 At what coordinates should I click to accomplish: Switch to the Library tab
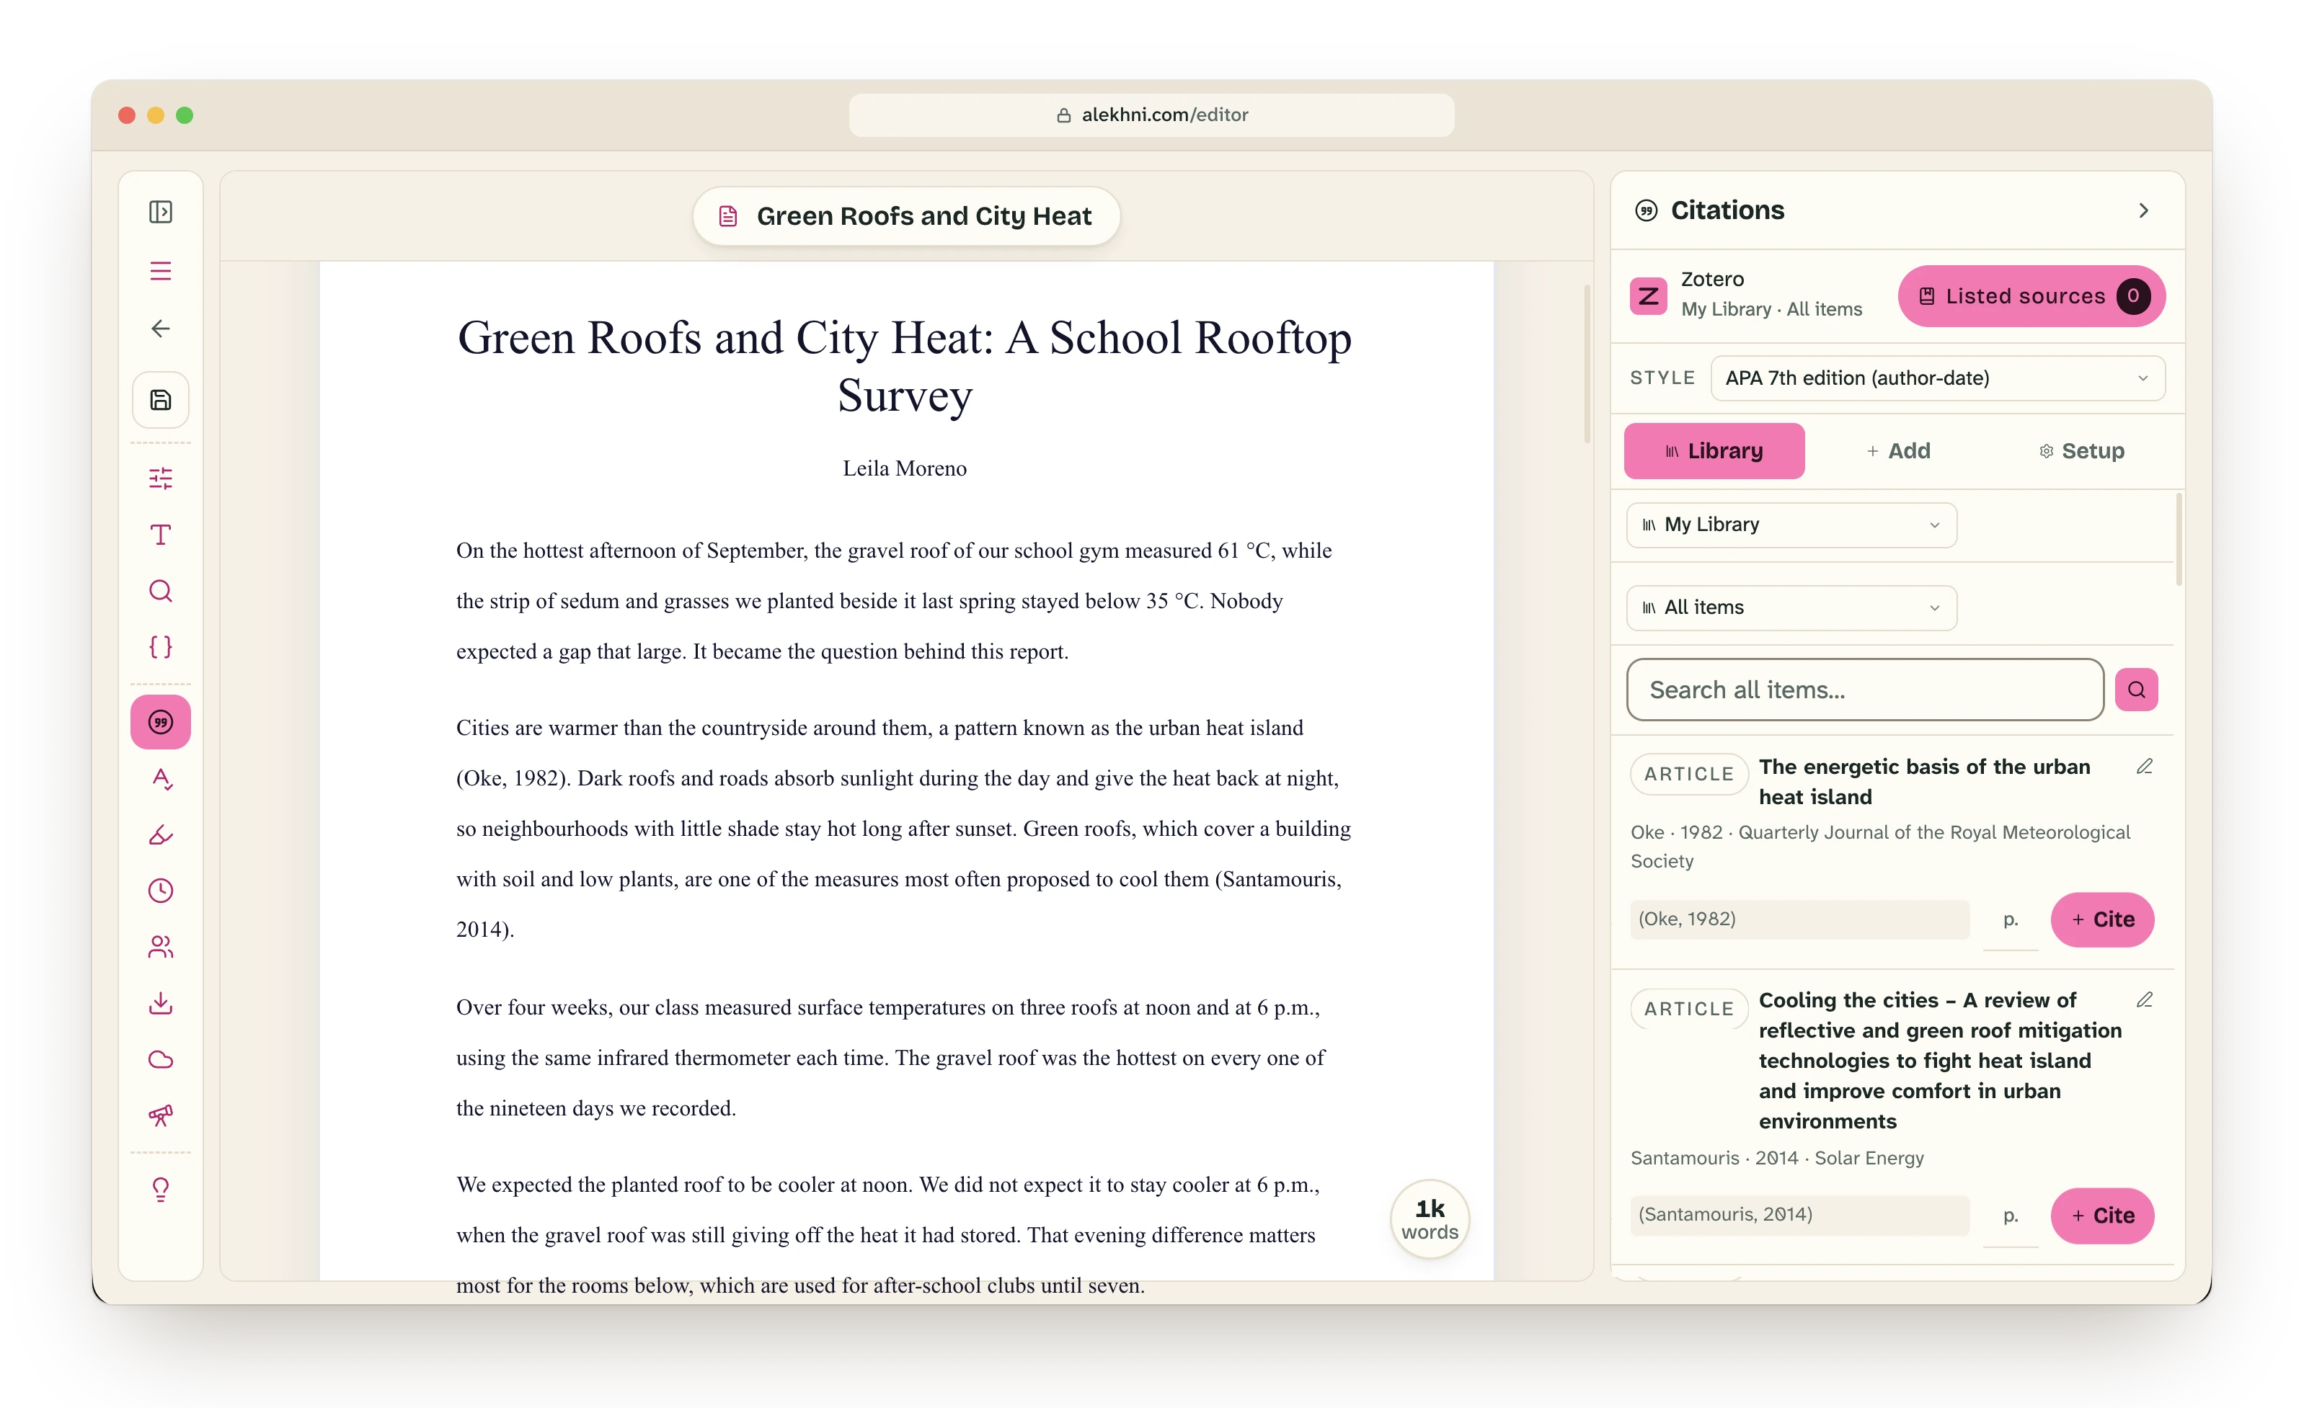point(1714,452)
